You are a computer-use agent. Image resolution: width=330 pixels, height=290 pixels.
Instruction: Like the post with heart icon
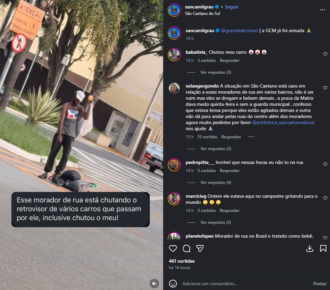coord(173,248)
